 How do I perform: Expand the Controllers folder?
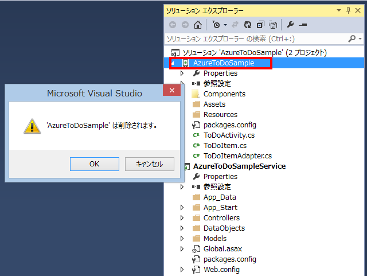[182, 217]
